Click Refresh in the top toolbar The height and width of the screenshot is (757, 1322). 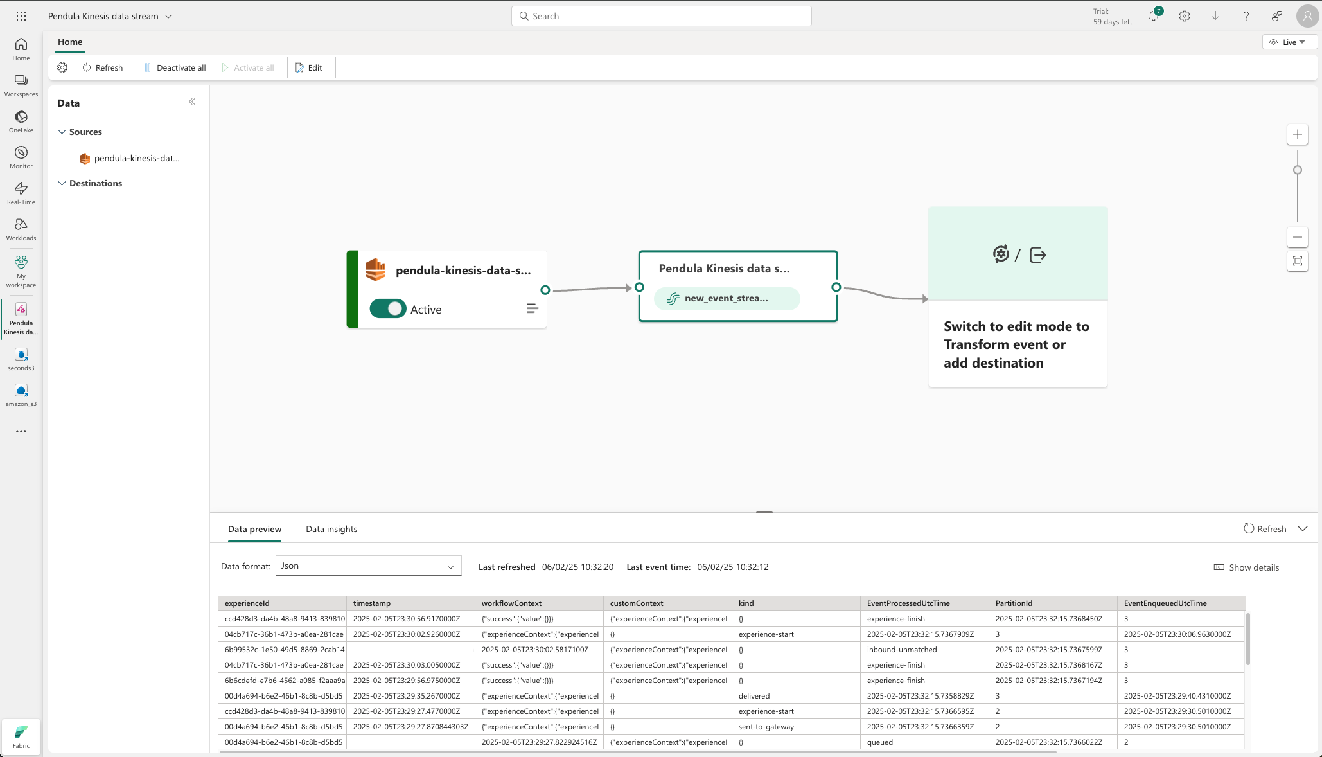click(102, 67)
